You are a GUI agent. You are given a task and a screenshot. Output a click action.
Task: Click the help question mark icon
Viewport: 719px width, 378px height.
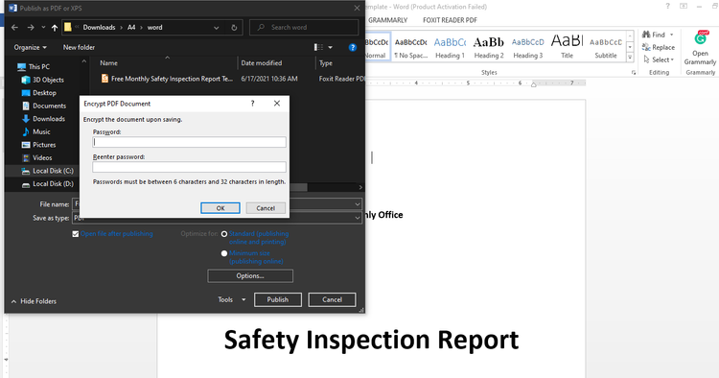(352, 47)
